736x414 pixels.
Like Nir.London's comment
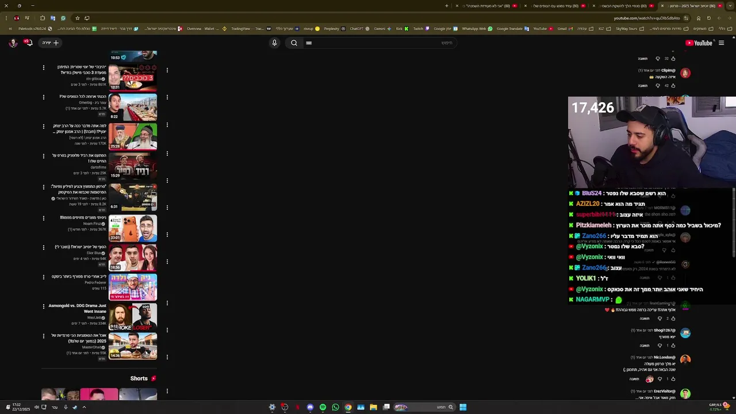tap(673, 379)
